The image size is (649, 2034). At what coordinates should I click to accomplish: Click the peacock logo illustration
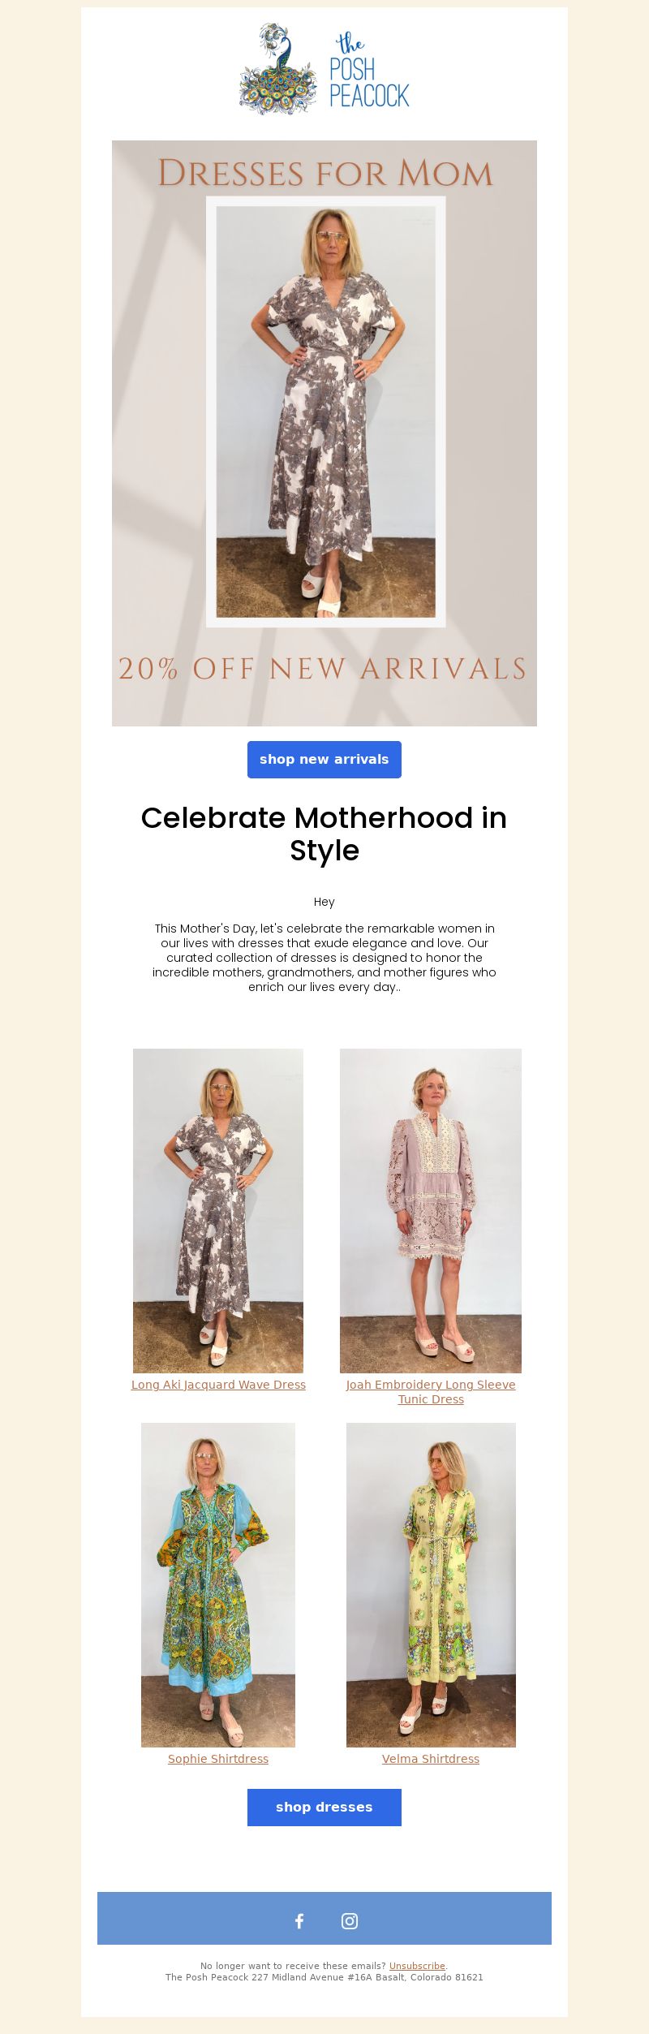pyautogui.click(x=277, y=69)
